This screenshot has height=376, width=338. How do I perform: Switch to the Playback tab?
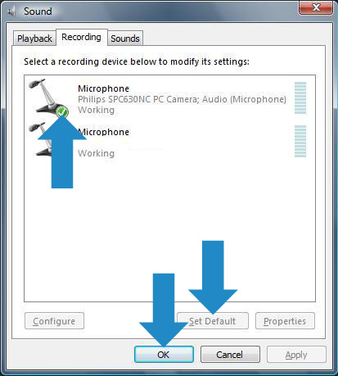pyautogui.click(x=34, y=39)
